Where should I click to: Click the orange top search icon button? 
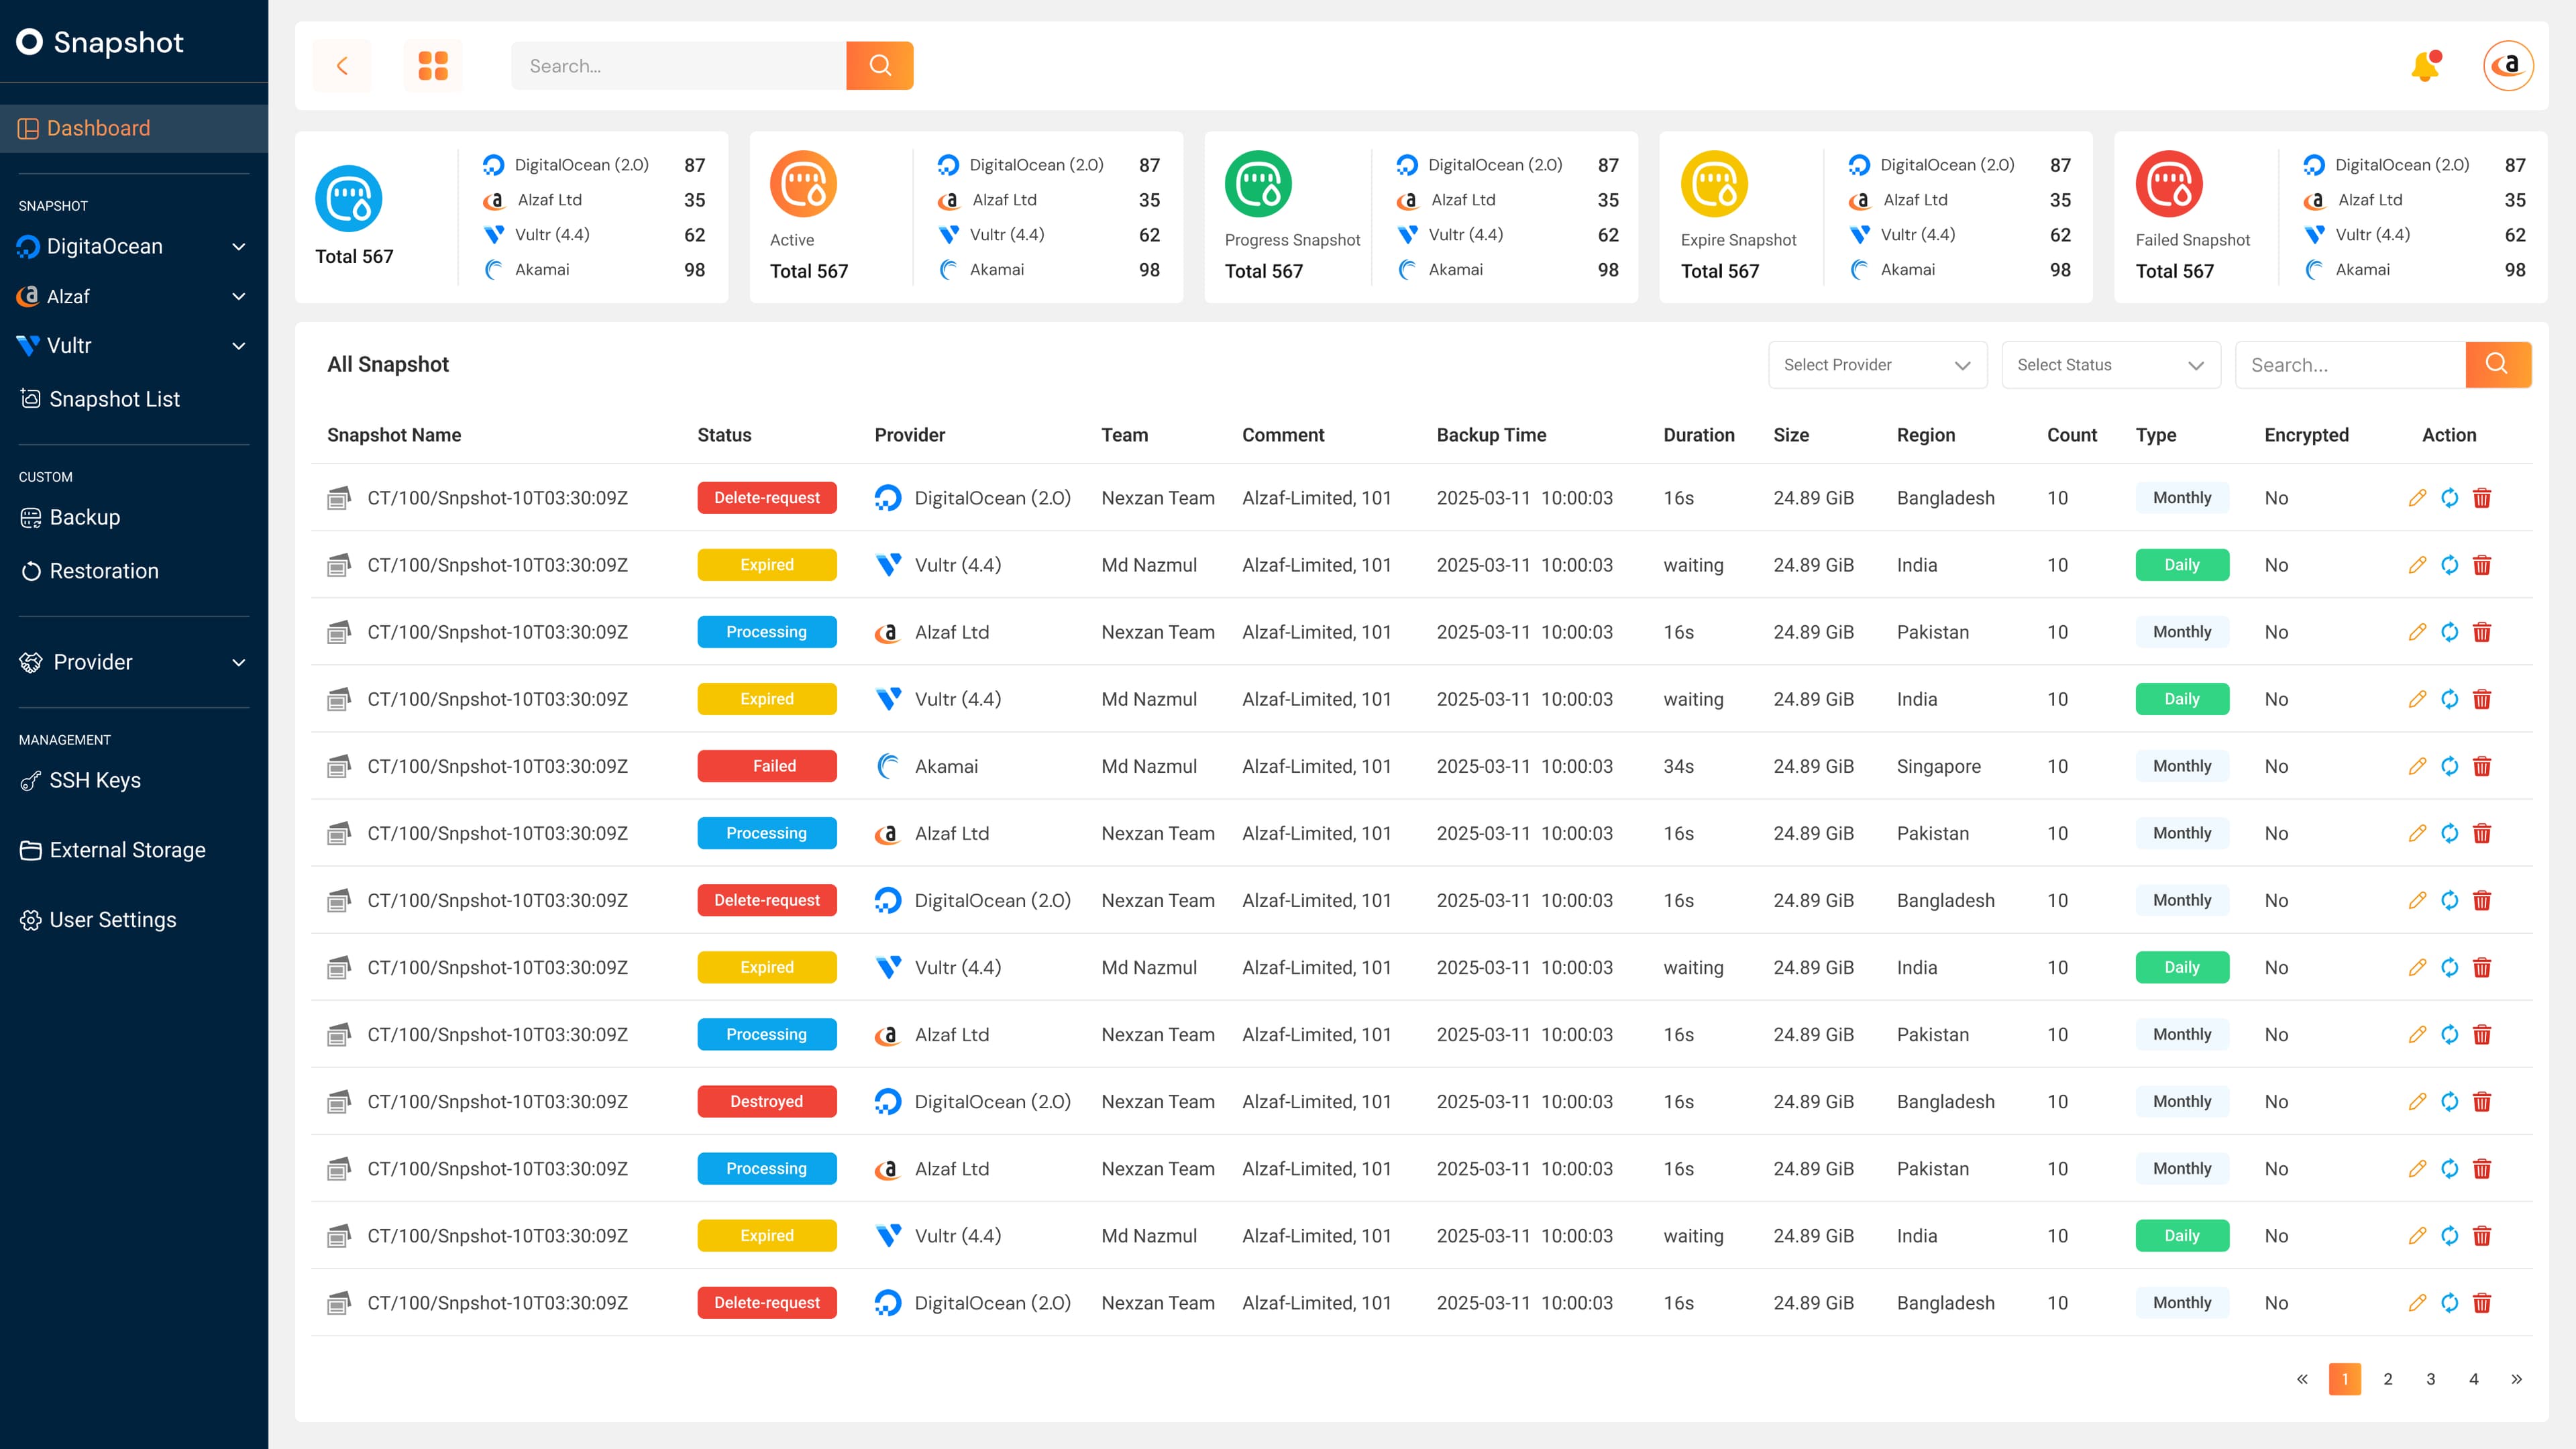879,66
